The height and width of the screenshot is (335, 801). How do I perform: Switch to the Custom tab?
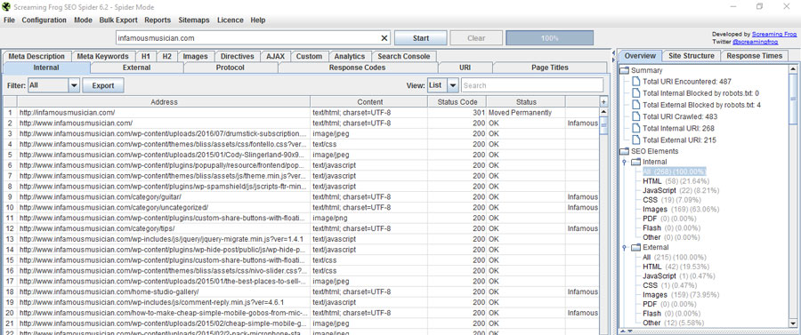[309, 56]
